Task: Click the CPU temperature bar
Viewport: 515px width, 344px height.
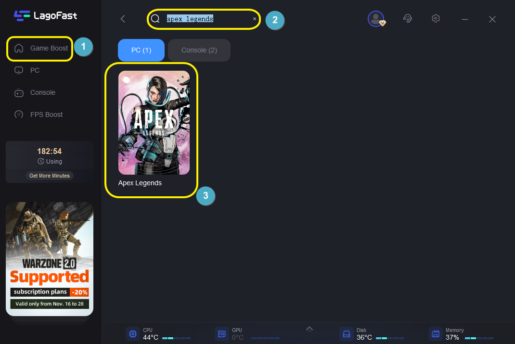Action: pyautogui.click(x=176, y=338)
